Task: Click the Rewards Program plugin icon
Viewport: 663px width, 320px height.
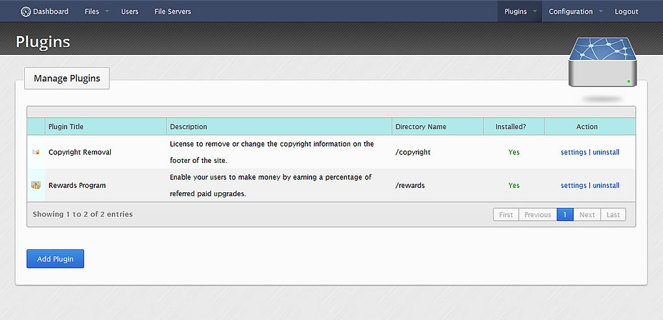Action: coord(36,185)
